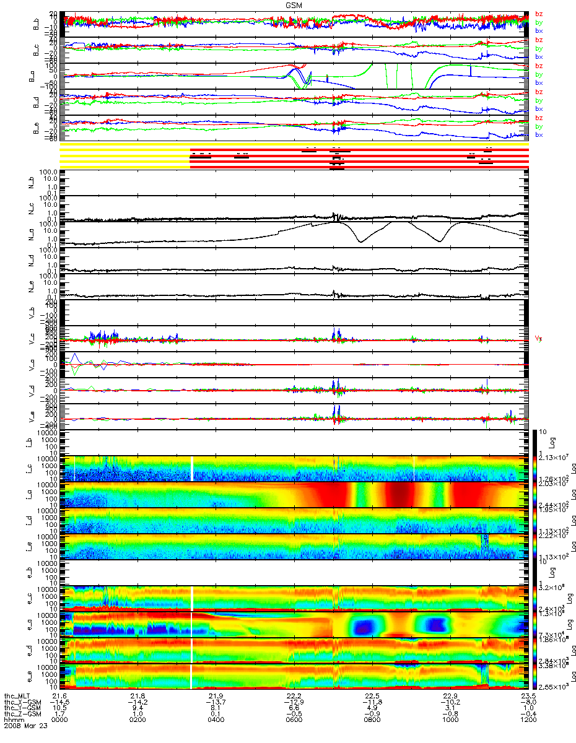Click the N_c density panel label

pyautogui.click(x=32, y=209)
